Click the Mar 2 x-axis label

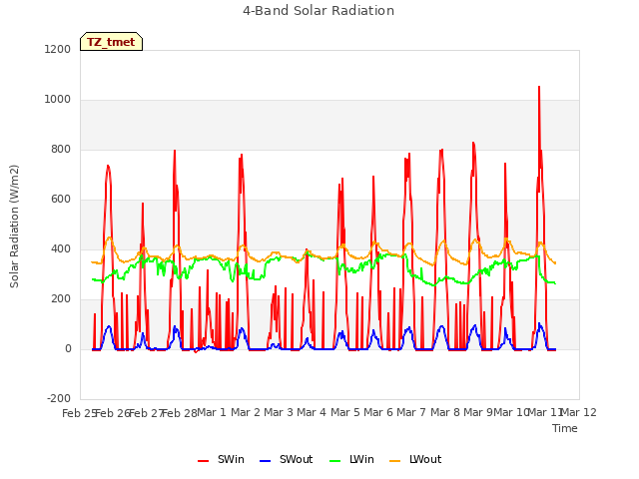pyautogui.click(x=246, y=412)
